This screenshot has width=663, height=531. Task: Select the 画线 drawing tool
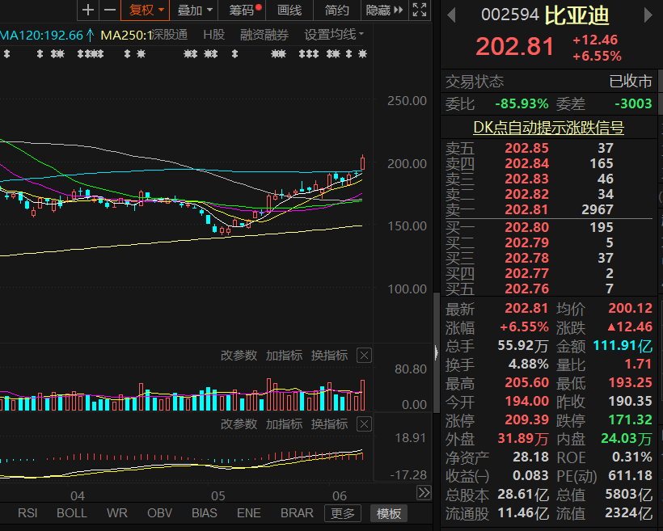coord(289,10)
